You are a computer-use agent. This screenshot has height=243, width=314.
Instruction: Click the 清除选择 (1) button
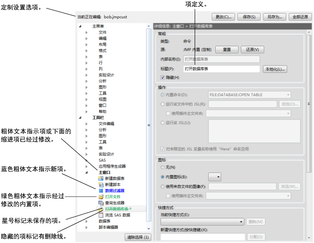point(138,237)
